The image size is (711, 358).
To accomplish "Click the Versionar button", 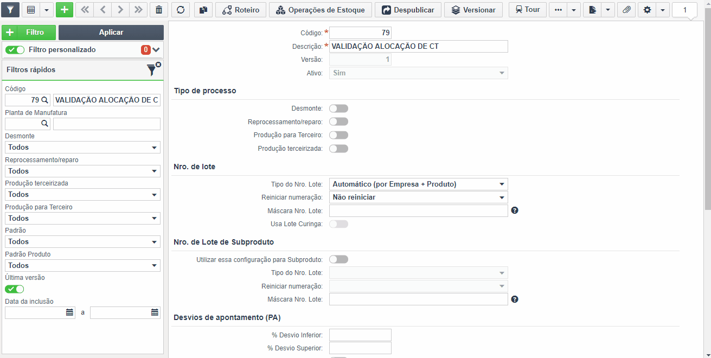I will 473,10.
